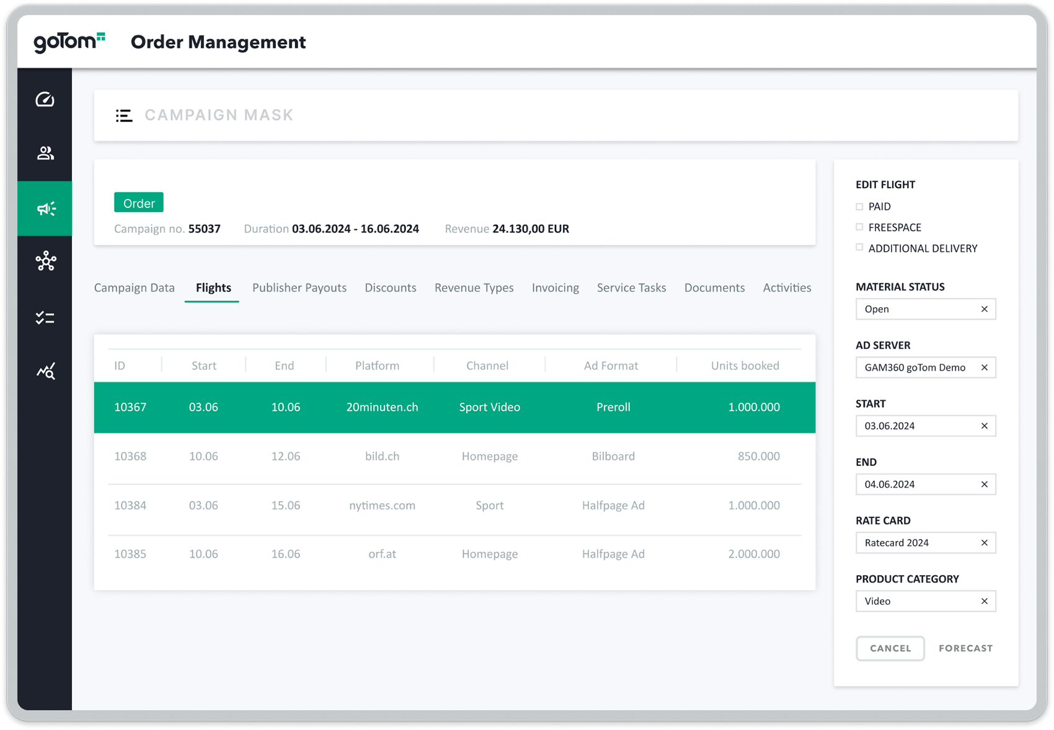
Task: Go to the Invoicing tab
Action: tap(555, 288)
